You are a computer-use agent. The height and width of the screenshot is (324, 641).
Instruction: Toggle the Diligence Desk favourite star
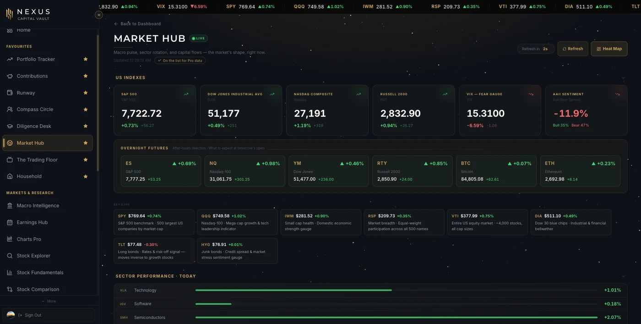click(x=86, y=126)
